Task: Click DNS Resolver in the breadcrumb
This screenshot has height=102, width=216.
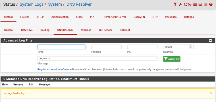Action: [x=79, y=4]
